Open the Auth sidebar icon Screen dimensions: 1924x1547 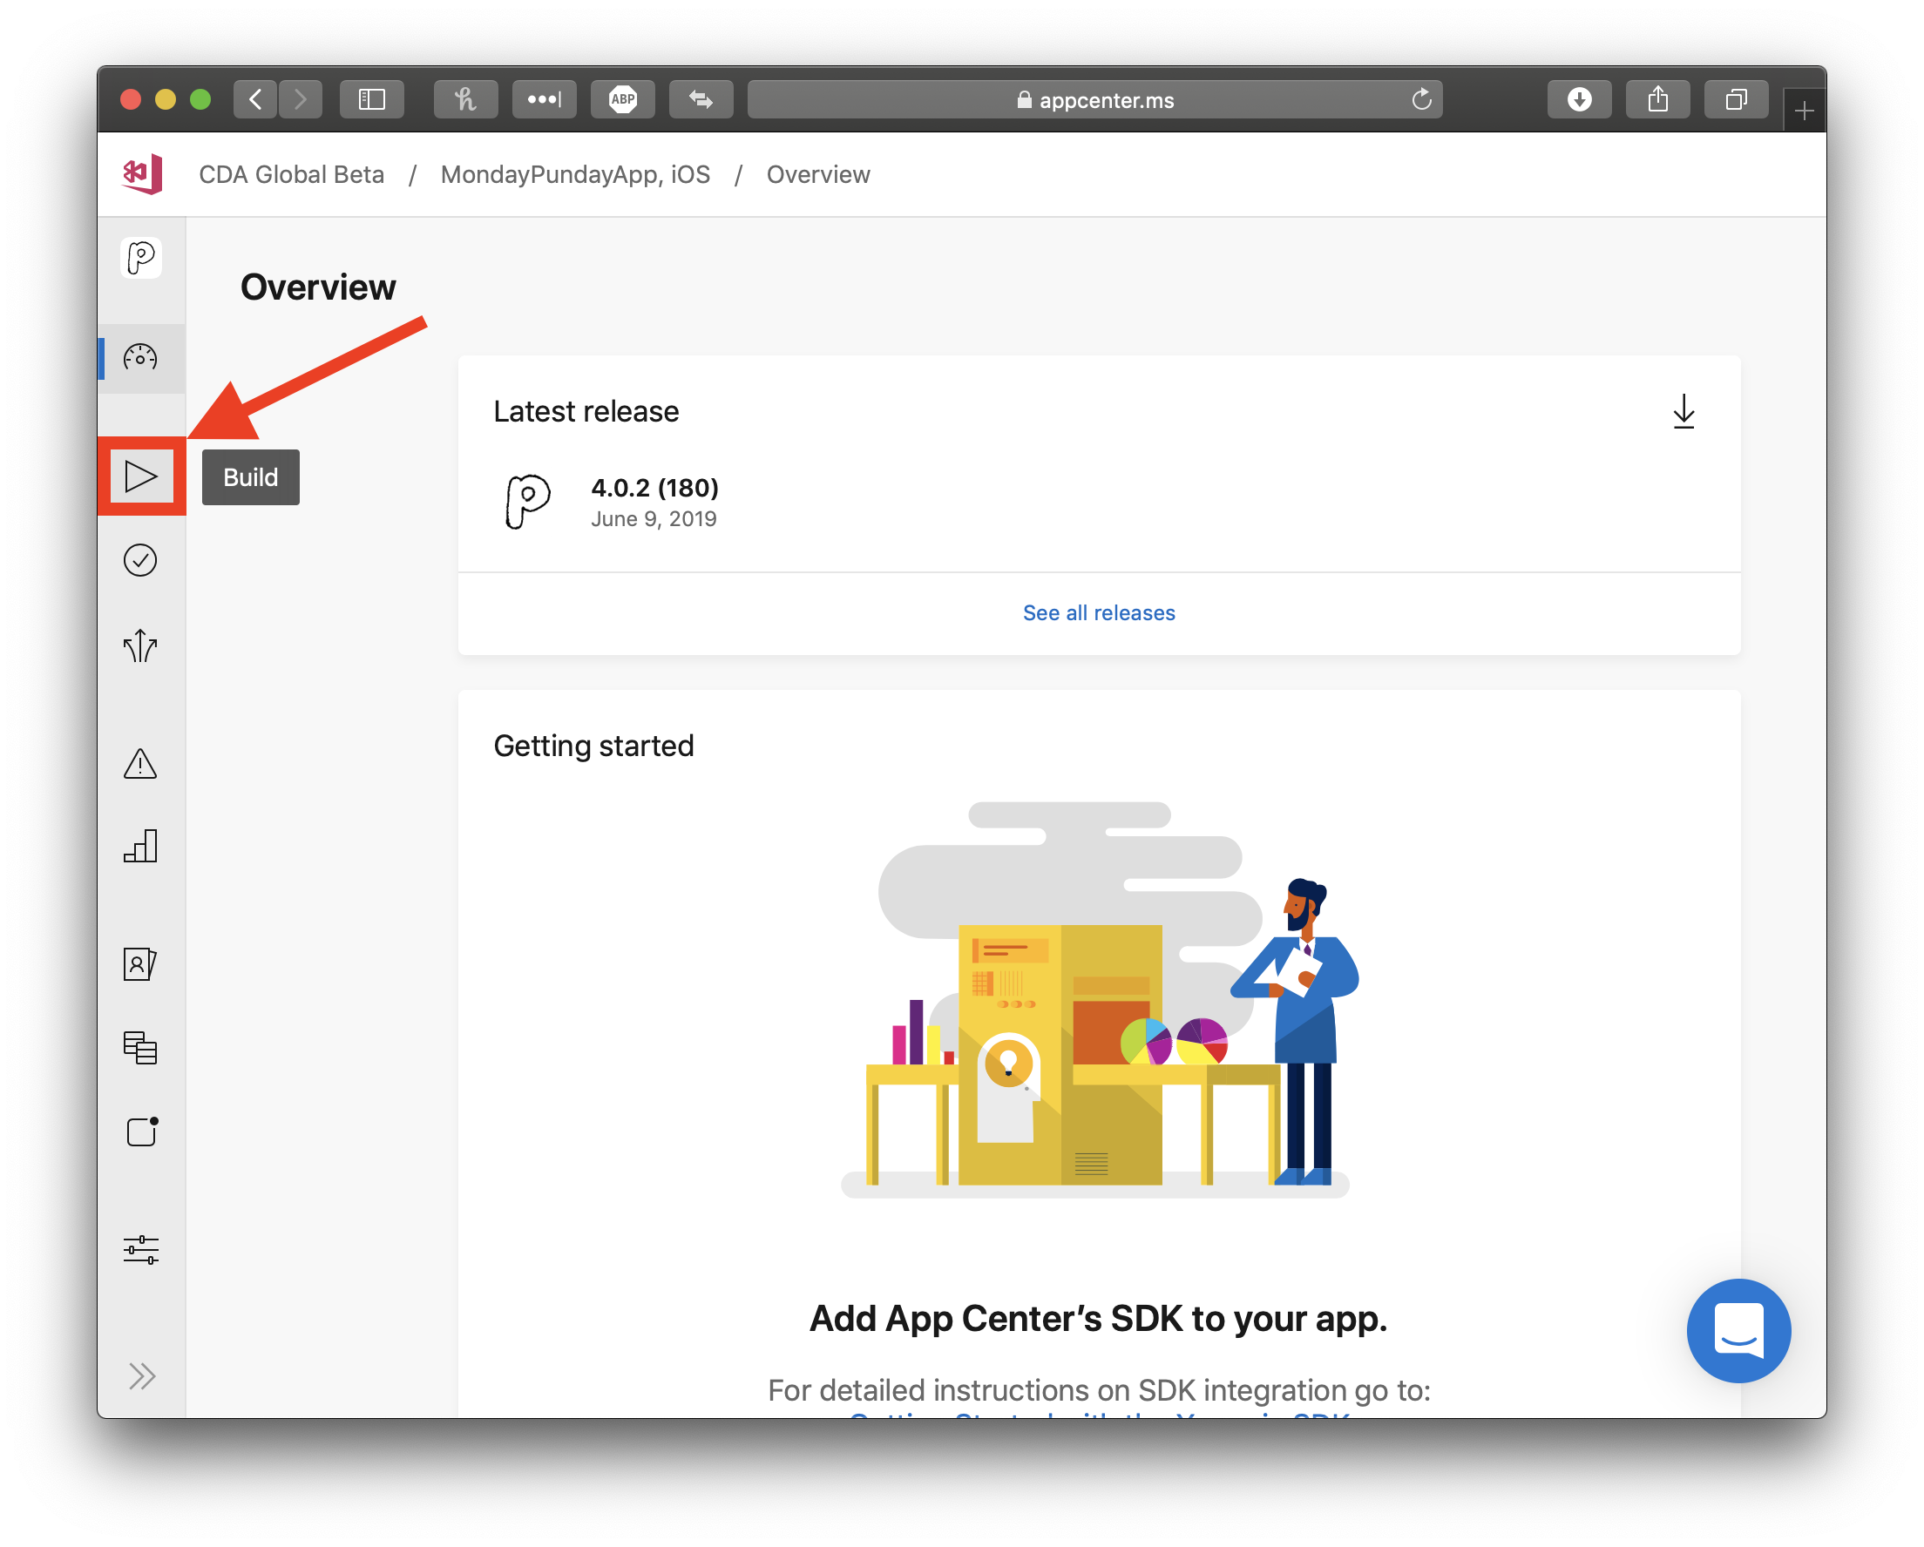point(140,964)
